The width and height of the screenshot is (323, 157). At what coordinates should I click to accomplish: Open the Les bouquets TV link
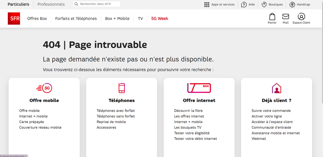188,127
